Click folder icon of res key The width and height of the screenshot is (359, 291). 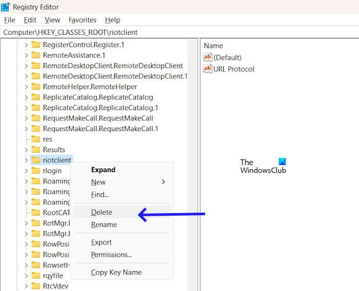click(x=36, y=139)
